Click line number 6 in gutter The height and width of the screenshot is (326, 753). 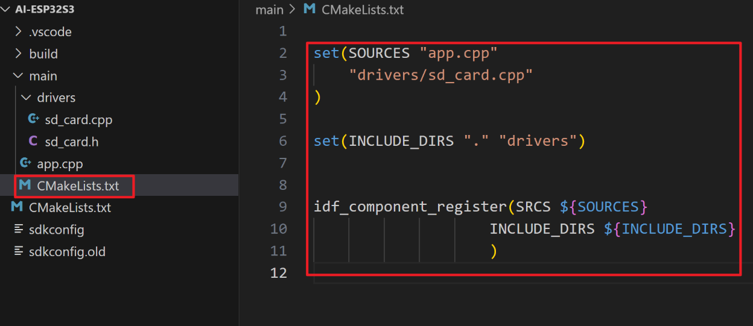click(283, 141)
